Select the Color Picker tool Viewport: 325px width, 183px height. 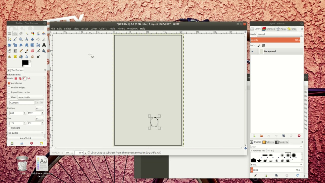pyautogui.click(x=15, y=39)
